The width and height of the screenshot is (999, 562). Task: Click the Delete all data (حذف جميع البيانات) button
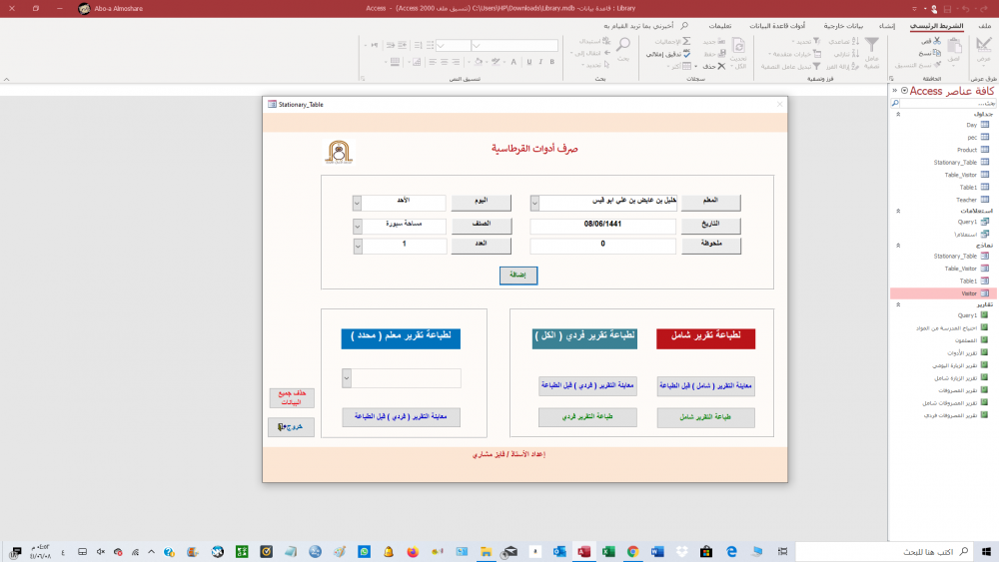tap(291, 397)
